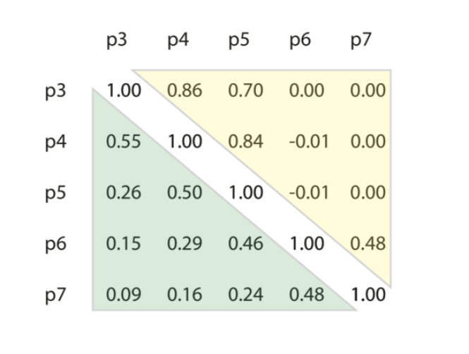This screenshot has width=469, height=354.
Task: Select the 0.09 cell in row p7
Action: pyautogui.click(x=123, y=294)
